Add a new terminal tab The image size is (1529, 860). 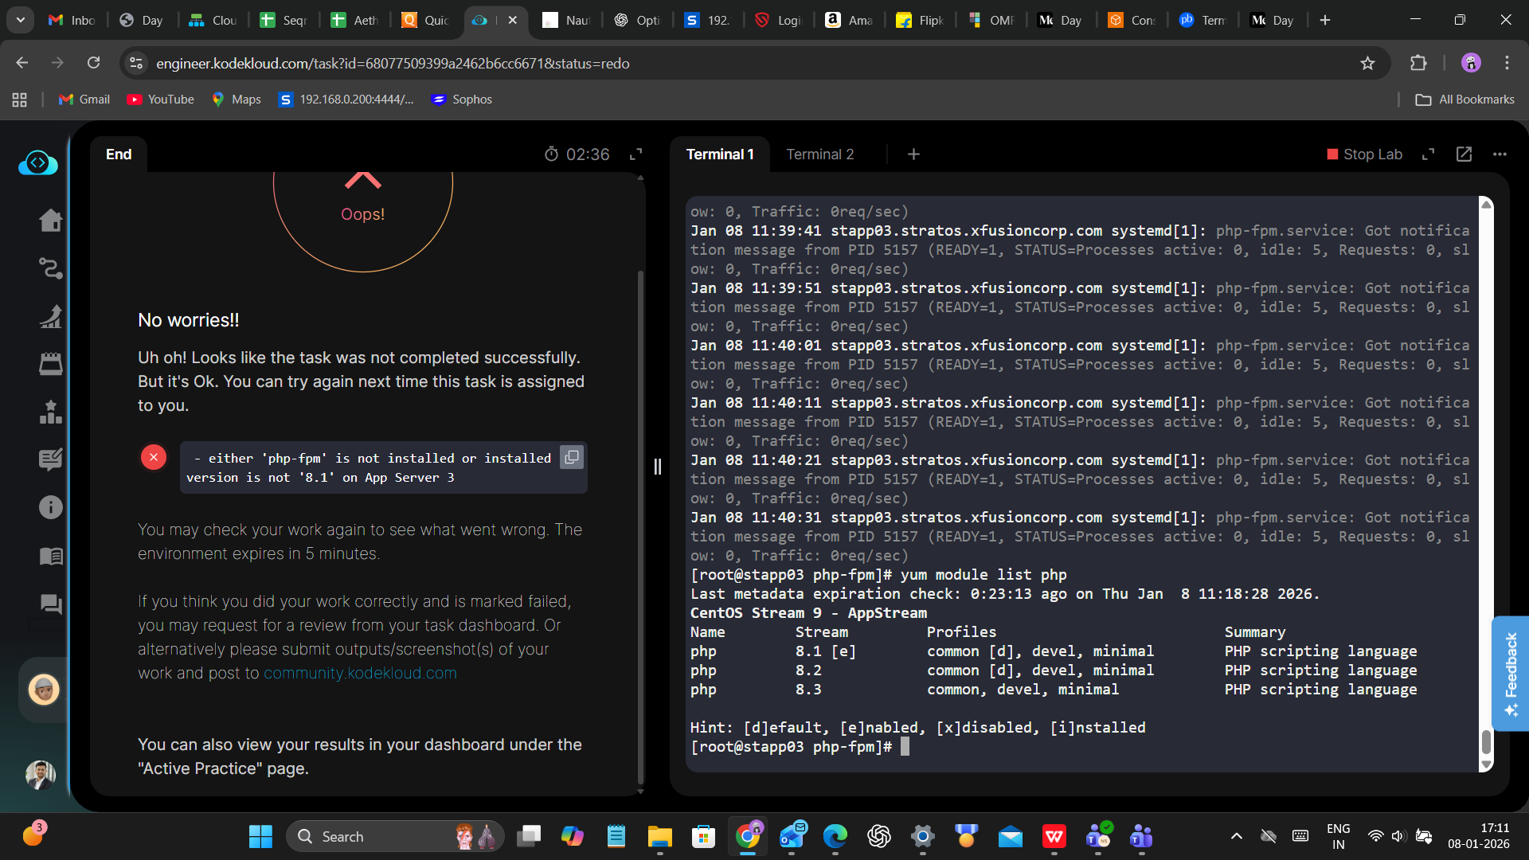[x=913, y=154]
